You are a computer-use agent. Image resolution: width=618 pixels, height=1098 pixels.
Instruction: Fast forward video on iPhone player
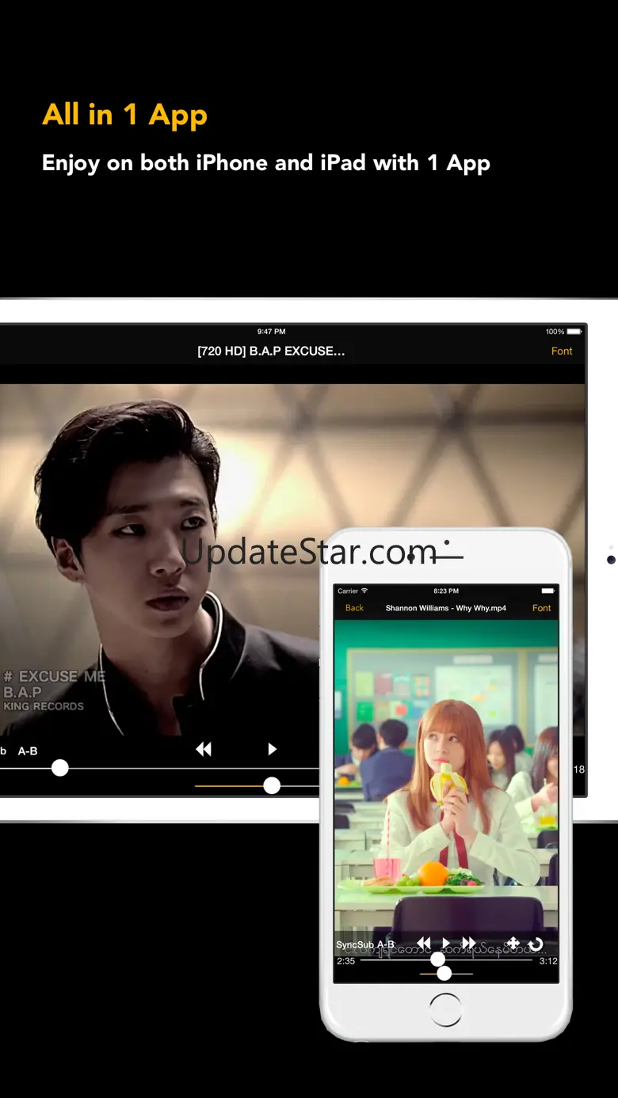468,943
